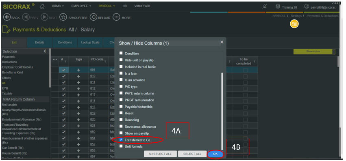Switch to the List tab
This screenshot has height=161, width=346.
(x=14, y=43)
